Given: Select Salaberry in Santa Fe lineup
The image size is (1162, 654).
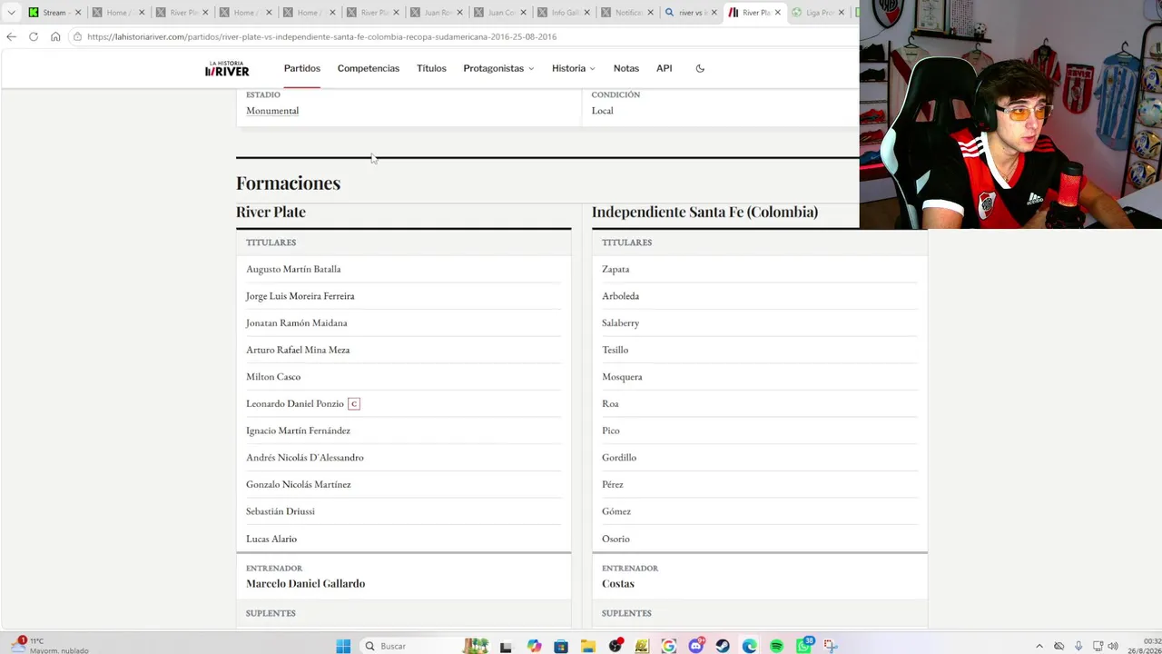Looking at the screenshot, I should [x=621, y=322].
